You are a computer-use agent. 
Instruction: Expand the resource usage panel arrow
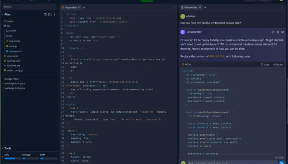point(2,156)
